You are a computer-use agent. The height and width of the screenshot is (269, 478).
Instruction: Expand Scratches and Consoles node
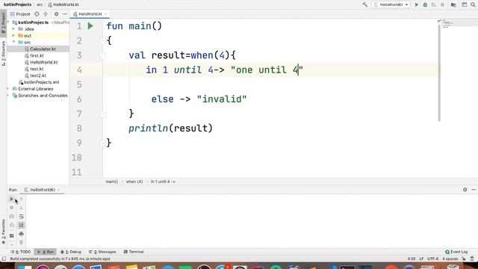tap(8, 96)
